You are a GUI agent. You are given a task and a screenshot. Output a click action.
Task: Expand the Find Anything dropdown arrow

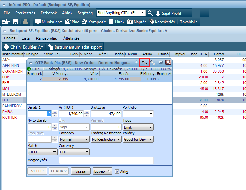pos(142,13)
